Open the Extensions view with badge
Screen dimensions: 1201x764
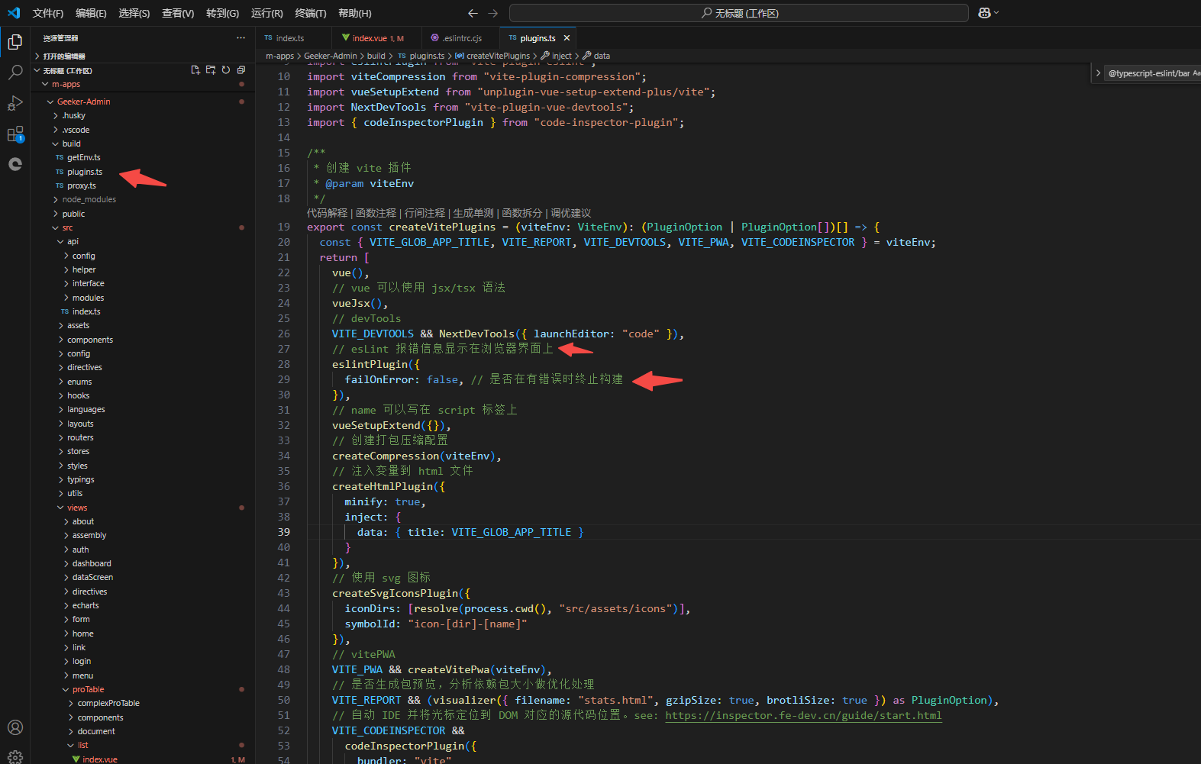(x=15, y=134)
